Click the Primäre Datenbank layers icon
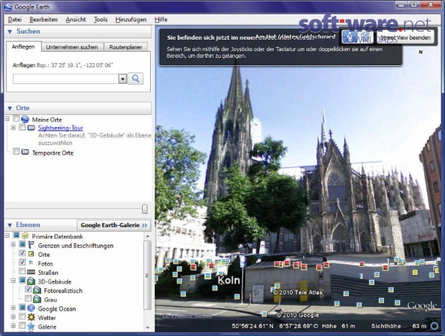The image size is (445, 336). pyautogui.click(x=26, y=236)
